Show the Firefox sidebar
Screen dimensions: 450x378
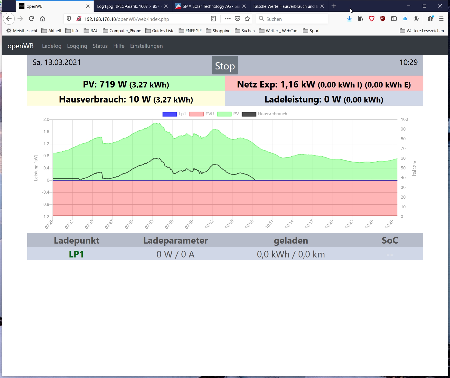click(x=394, y=19)
